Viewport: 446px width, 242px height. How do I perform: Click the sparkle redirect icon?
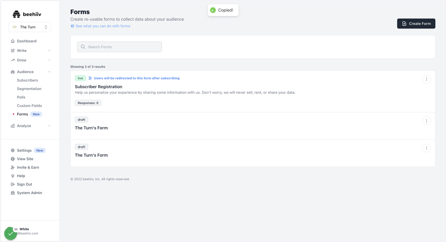pyautogui.click(x=90, y=78)
